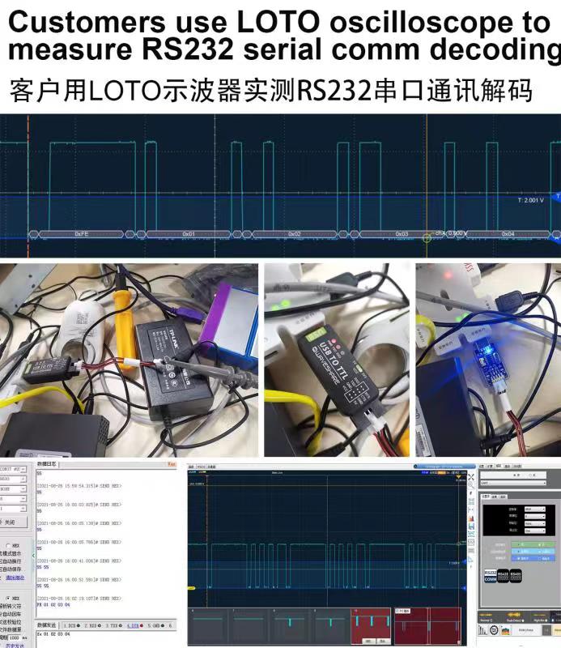Open the spectrum bars icon at panel bottom
The height and width of the screenshot is (648, 561).
[x=482, y=630]
